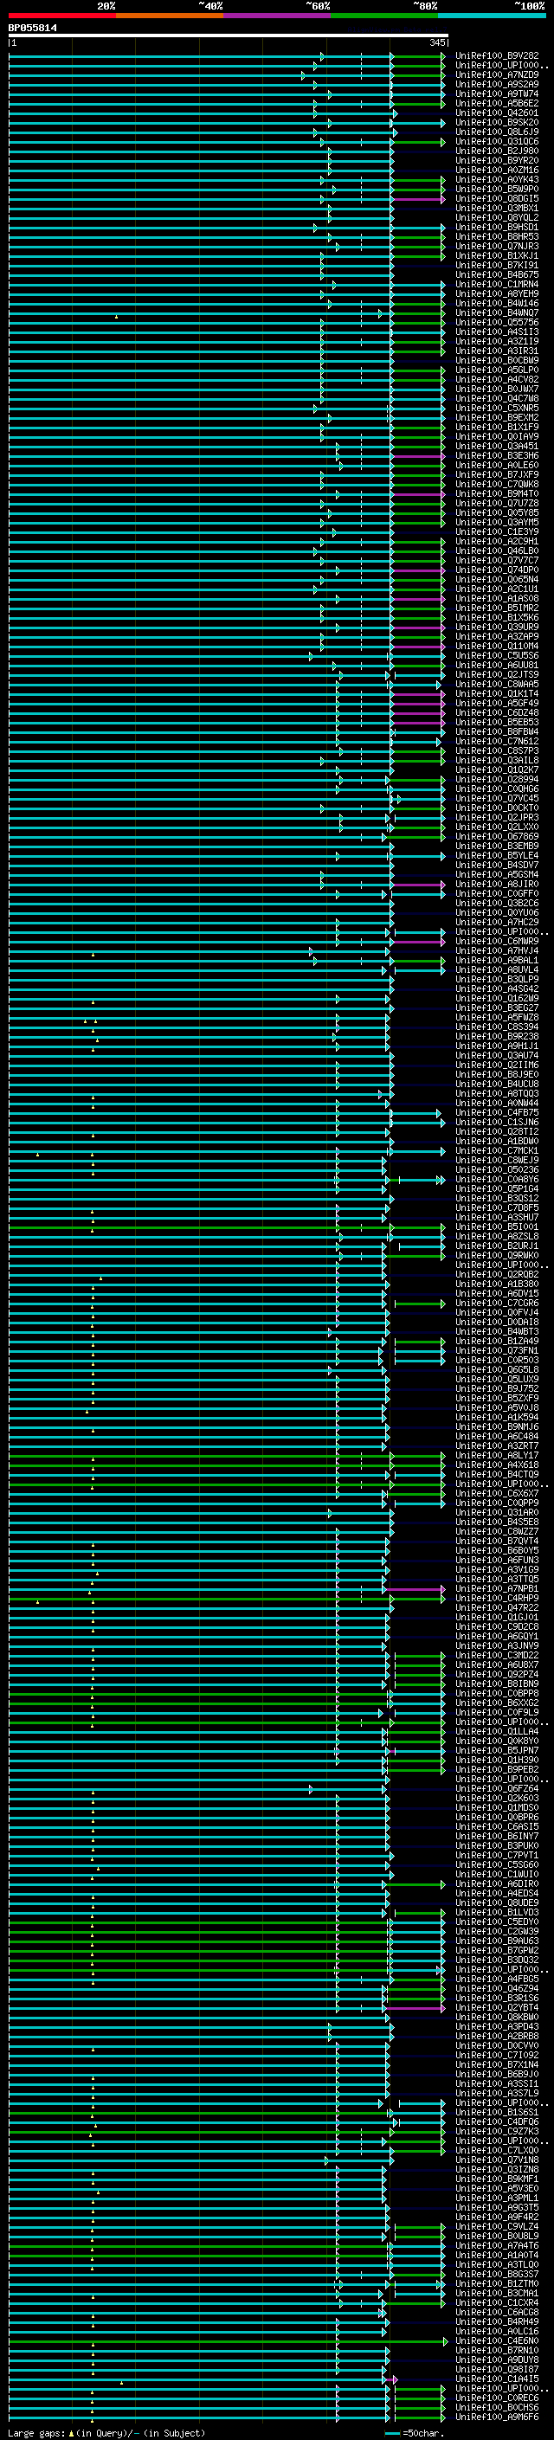
Task: Click the white query sequence bar below BP055814
Action: (x=229, y=36)
